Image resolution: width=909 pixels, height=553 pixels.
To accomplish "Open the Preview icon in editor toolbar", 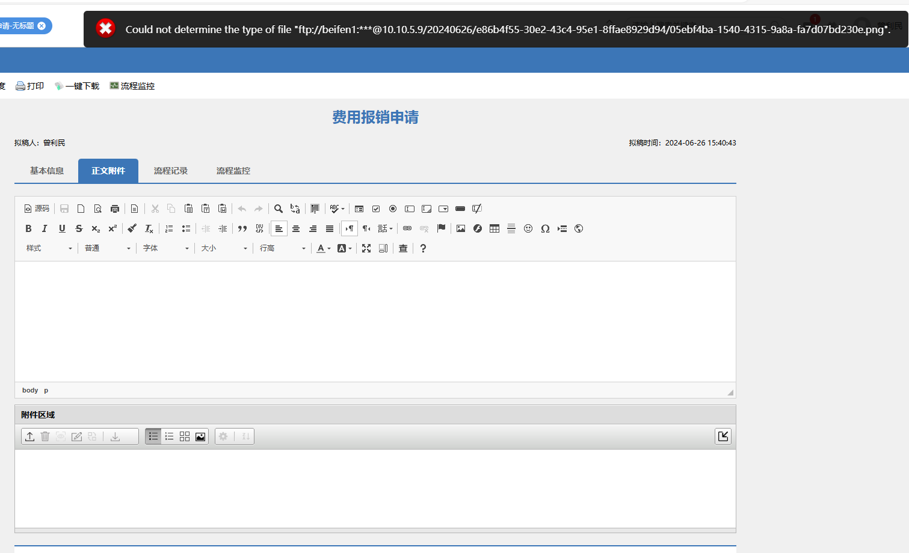I will pyautogui.click(x=98, y=209).
